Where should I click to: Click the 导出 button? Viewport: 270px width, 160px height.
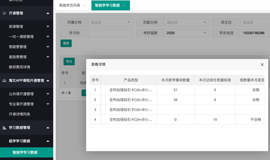point(69,61)
